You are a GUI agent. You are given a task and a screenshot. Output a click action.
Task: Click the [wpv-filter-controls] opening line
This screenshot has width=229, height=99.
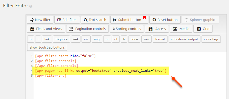click(x=55, y=61)
